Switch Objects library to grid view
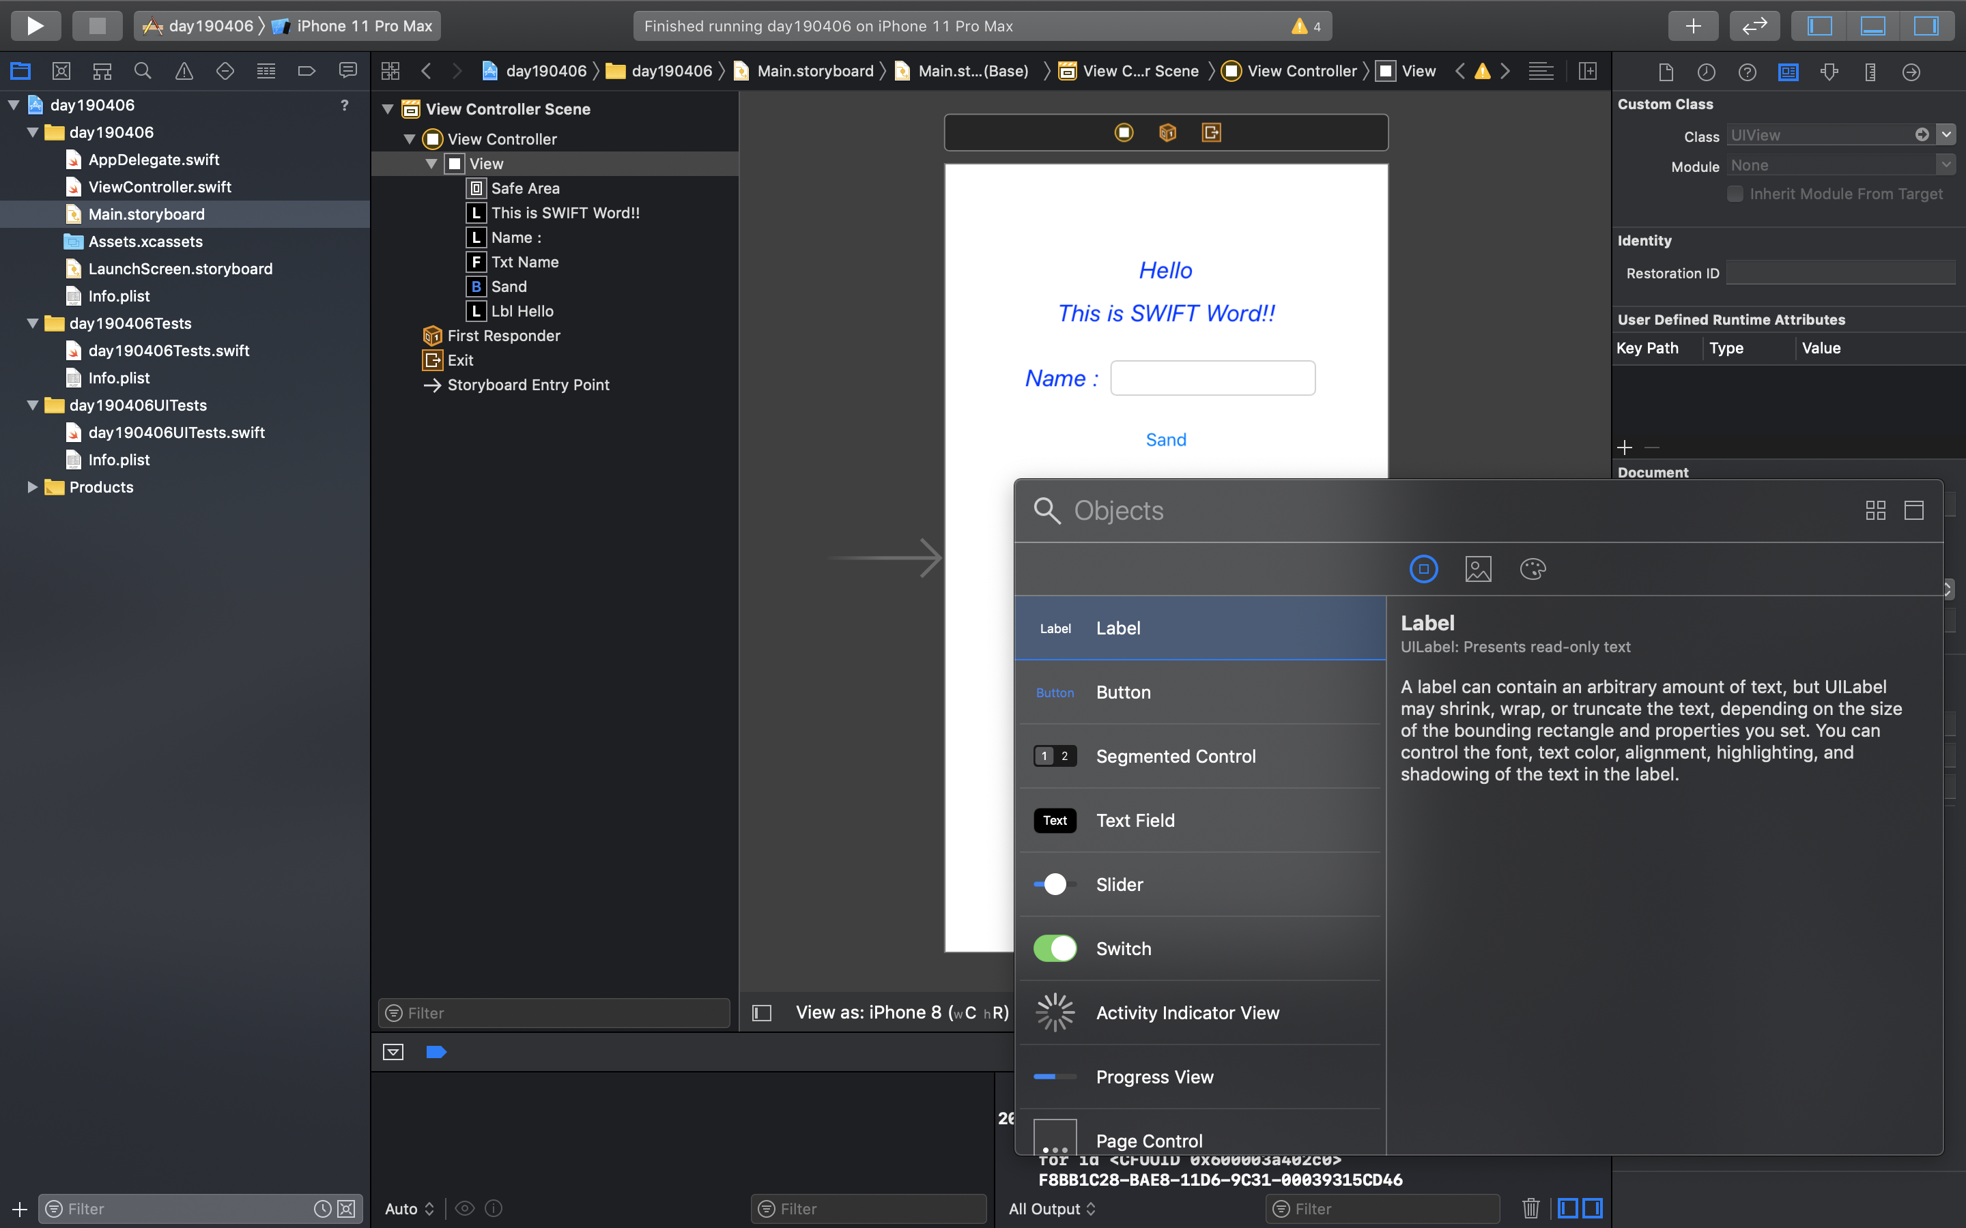This screenshot has height=1228, width=1966. point(1875,510)
